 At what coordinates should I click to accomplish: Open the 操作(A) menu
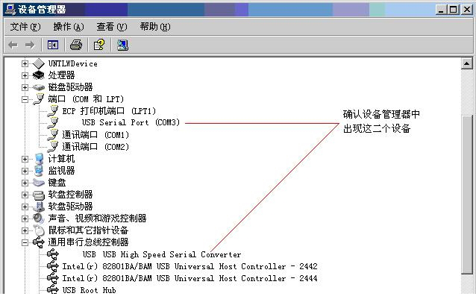click(69, 27)
